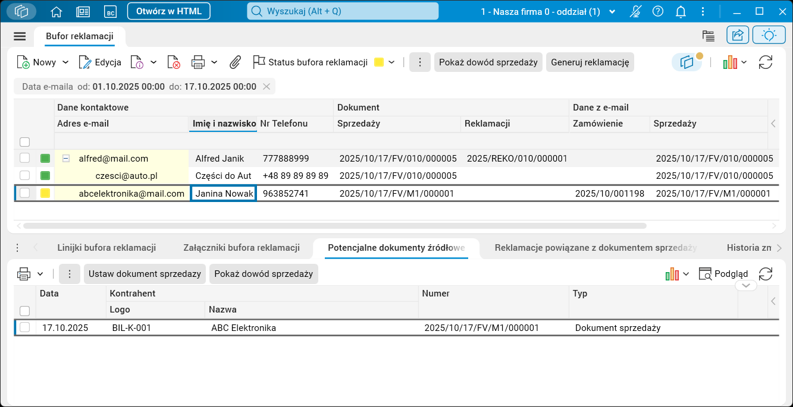Collapse the alfred@mail.com tree row
Screen dimensions: 793x407
66,158
